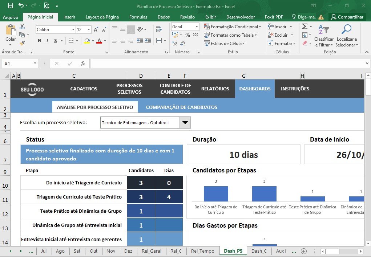Toggle wrap text icon

point(159,29)
